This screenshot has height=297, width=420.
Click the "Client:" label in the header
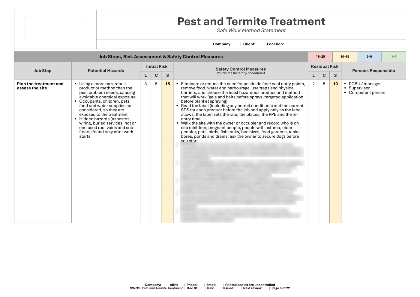(x=249, y=44)
